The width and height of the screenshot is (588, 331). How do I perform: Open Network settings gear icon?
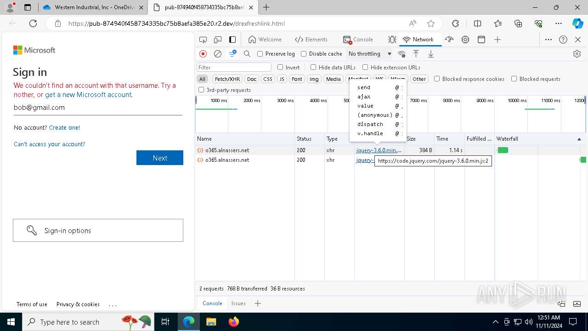pos(577,54)
